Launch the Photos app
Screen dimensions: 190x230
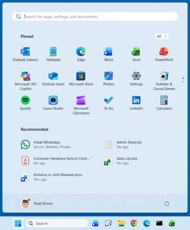pyautogui.click(x=109, y=79)
